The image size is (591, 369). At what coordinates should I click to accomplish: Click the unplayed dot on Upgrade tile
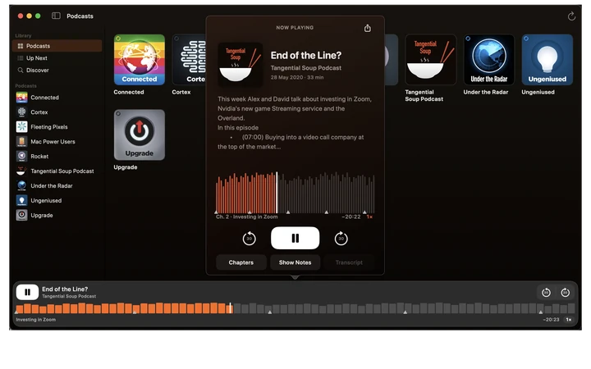tap(118, 113)
